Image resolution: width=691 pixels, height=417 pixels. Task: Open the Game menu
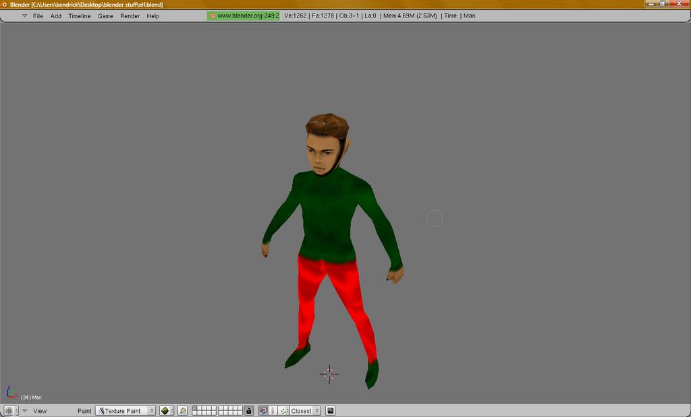click(105, 16)
